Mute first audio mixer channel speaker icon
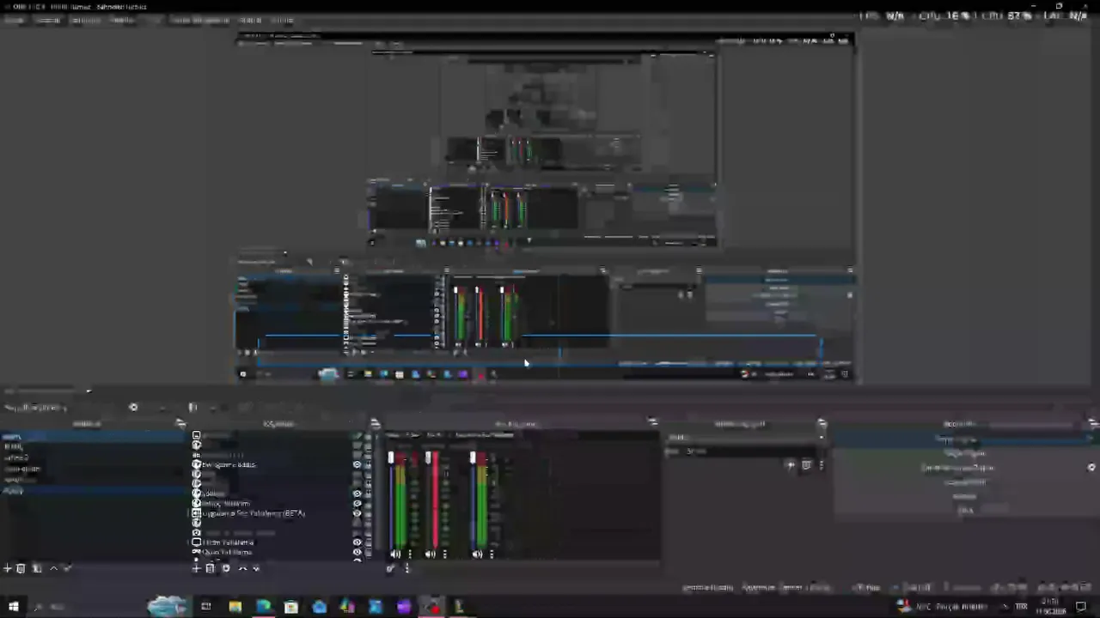1100x618 pixels. point(395,554)
